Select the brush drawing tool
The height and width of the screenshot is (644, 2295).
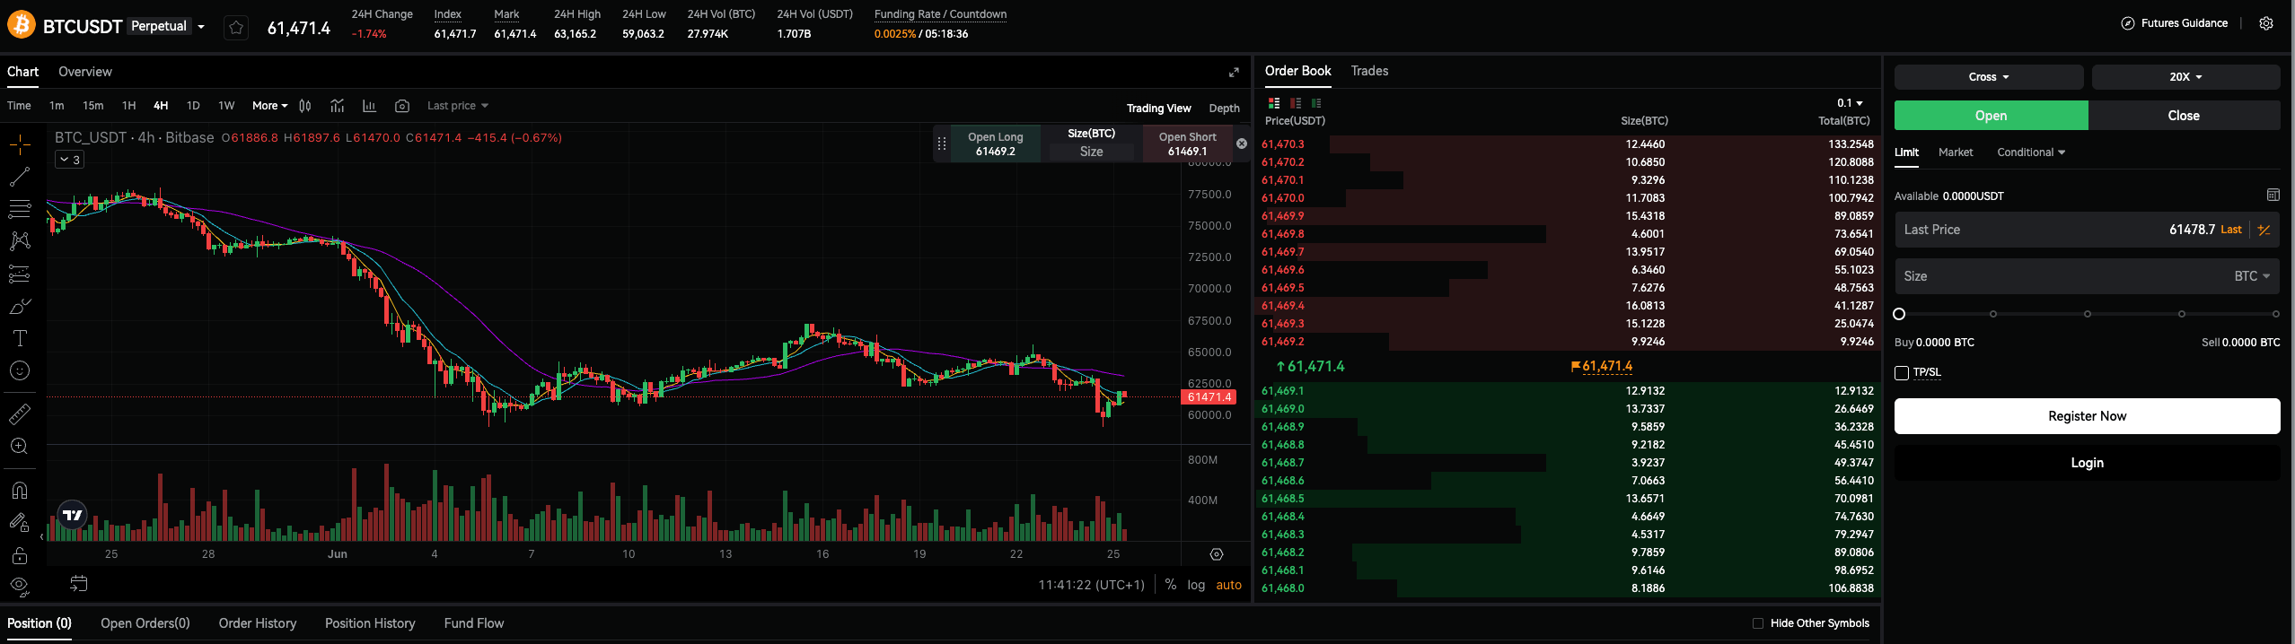click(x=20, y=306)
